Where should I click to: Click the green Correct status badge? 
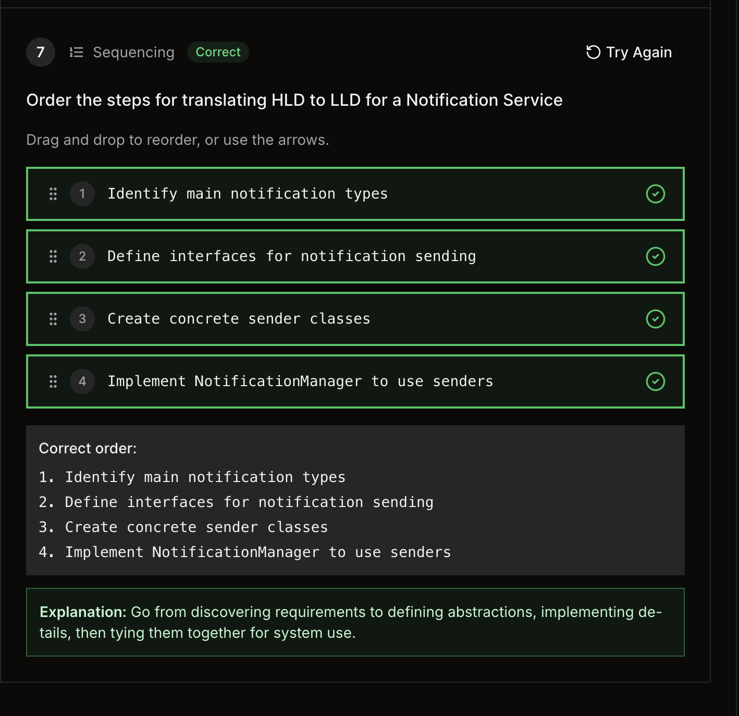[218, 52]
